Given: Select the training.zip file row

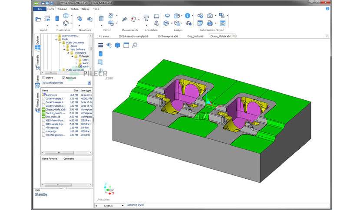Looking at the screenshot, I should click(x=67, y=95).
